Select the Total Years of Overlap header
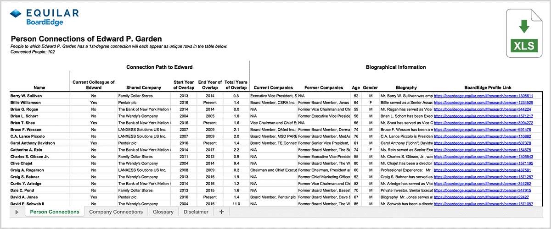Screen dimensions: 551x229 point(236,85)
